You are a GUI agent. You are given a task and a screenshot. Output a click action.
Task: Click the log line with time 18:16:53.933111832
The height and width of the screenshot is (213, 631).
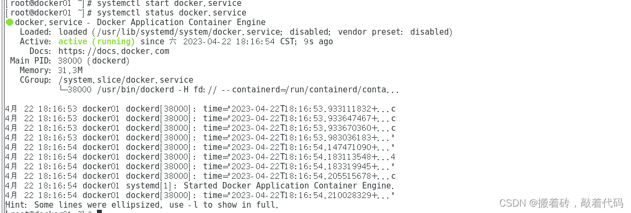(200, 109)
